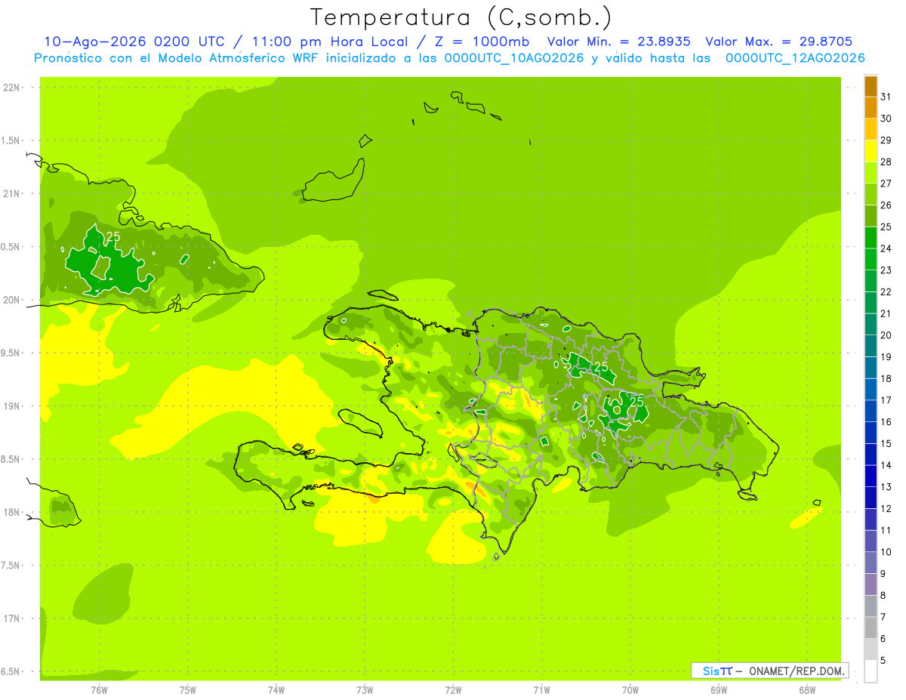
Task: Click the light orange 29–30 legend band
Action: pyautogui.click(x=871, y=129)
